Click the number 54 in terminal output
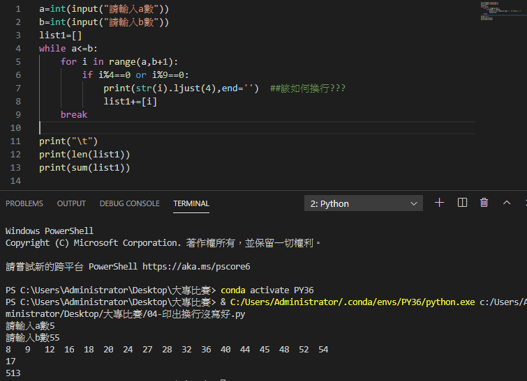This screenshot has height=381, width=527. point(323,350)
